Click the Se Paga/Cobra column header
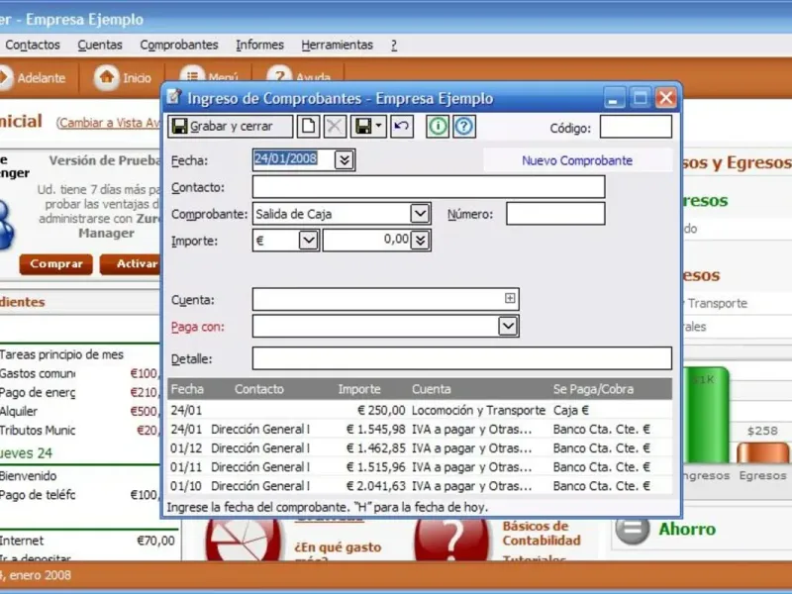Image resolution: width=792 pixels, height=594 pixels. click(x=593, y=389)
